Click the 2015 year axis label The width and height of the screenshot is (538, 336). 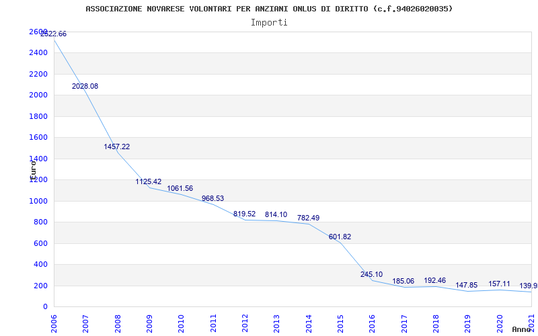[340, 324]
